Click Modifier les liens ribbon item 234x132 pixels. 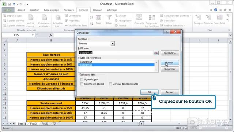76,26
